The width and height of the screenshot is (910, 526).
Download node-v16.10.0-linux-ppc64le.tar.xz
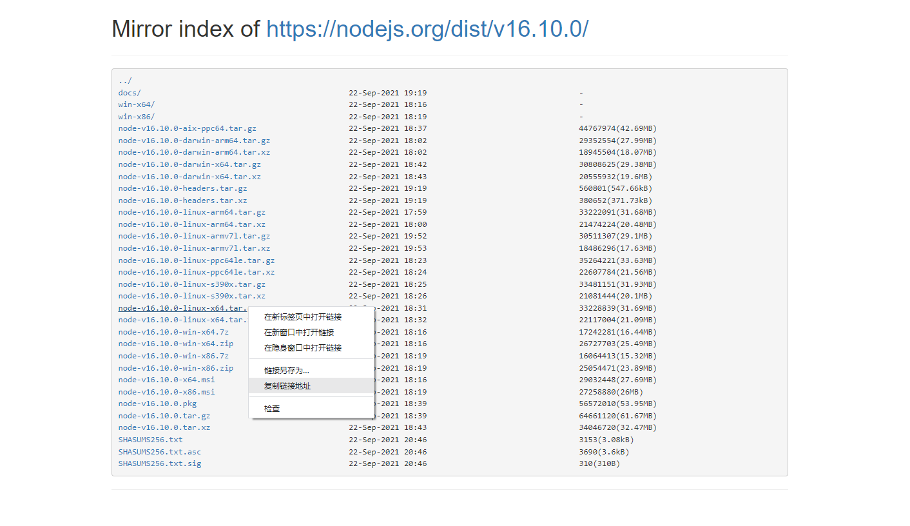[197, 272]
